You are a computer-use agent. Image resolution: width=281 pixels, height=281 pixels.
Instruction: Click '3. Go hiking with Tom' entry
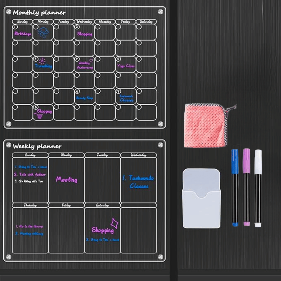coord(29,181)
